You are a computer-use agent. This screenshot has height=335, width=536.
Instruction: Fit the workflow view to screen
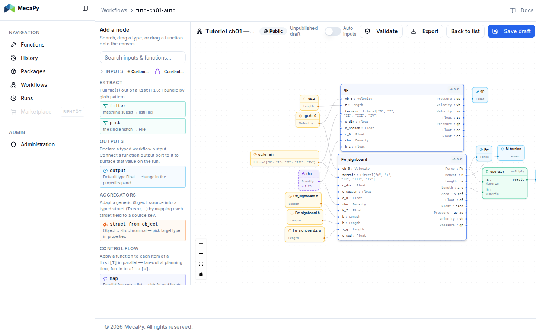pyautogui.click(x=201, y=264)
